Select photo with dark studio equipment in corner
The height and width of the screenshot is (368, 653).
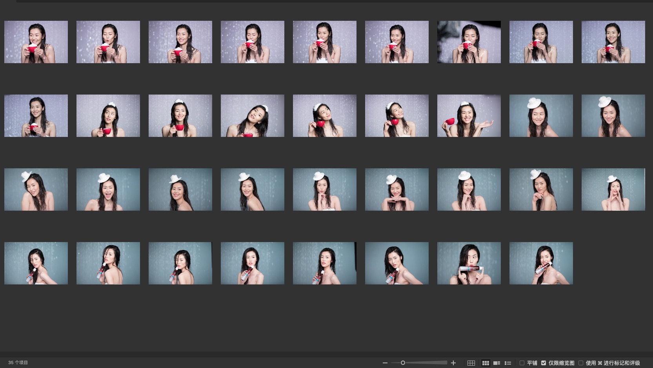(x=469, y=42)
